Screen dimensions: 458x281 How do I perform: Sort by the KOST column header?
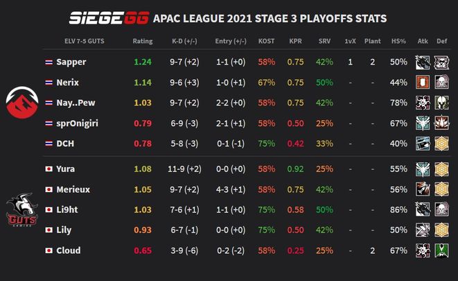click(266, 41)
